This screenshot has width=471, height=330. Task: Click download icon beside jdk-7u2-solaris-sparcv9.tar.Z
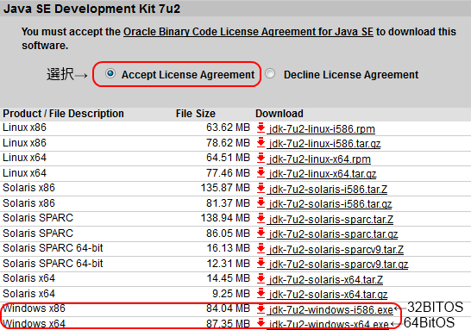click(x=261, y=248)
